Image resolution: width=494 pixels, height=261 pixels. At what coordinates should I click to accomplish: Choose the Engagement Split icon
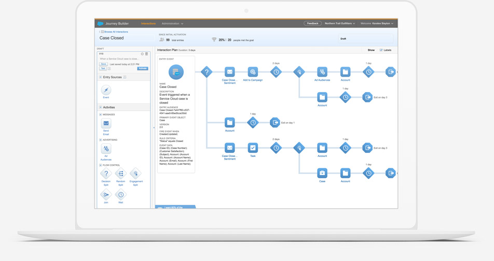[x=135, y=174]
